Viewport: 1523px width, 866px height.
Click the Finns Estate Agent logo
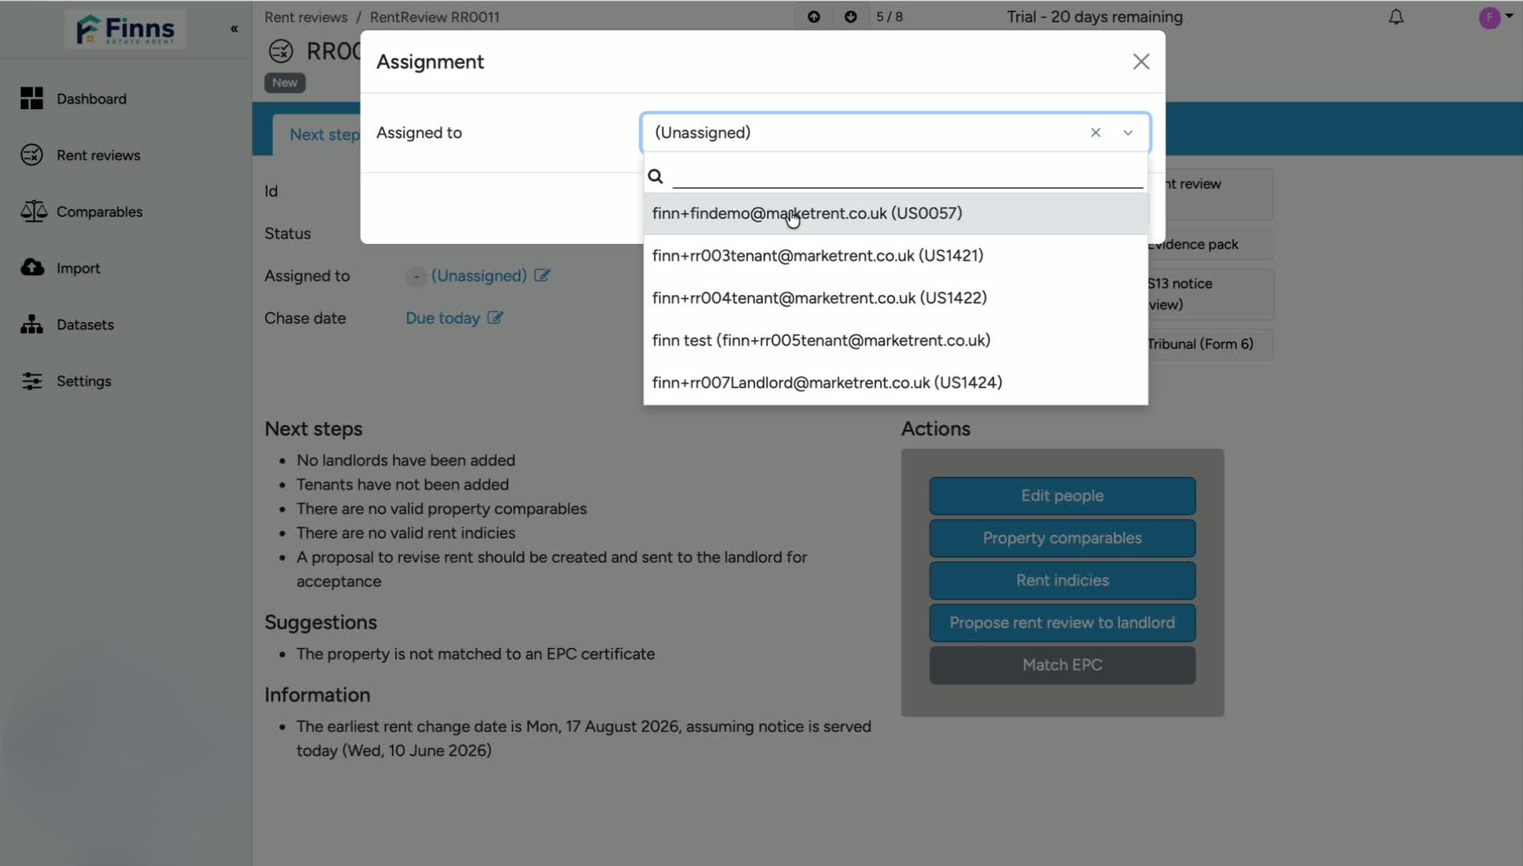[125, 30]
